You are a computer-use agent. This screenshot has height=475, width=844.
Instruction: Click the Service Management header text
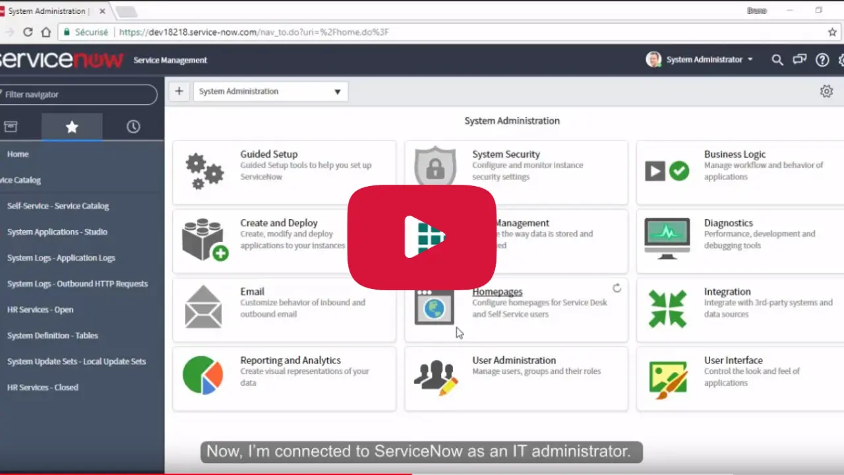(x=170, y=60)
